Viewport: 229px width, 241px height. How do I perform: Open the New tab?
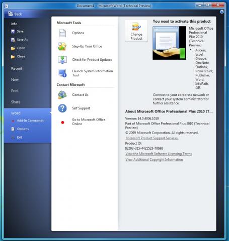15,80
